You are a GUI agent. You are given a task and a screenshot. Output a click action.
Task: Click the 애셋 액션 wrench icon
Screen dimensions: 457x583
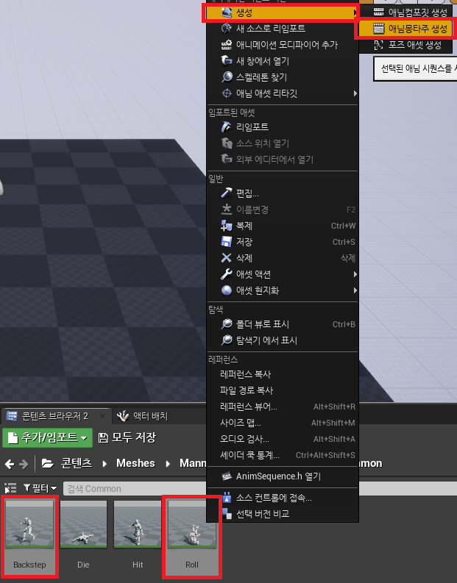coord(227,274)
